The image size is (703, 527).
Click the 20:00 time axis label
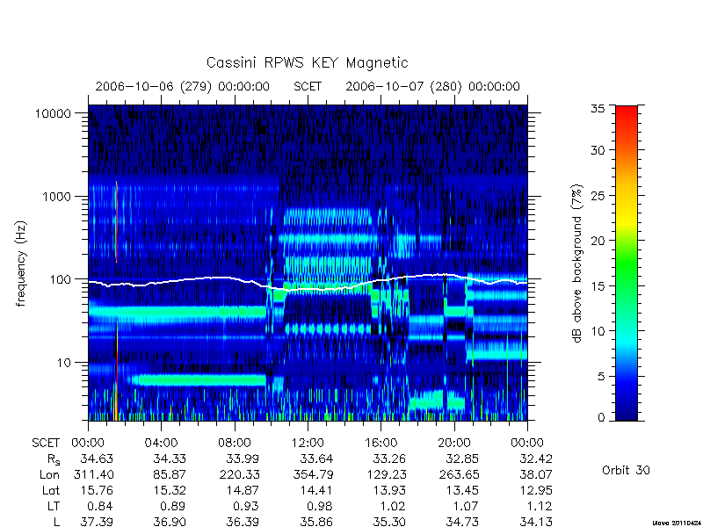[454, 443]
